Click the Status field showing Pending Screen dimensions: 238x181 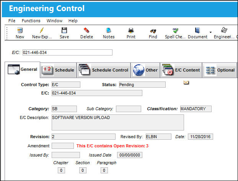tap(142, 85)
